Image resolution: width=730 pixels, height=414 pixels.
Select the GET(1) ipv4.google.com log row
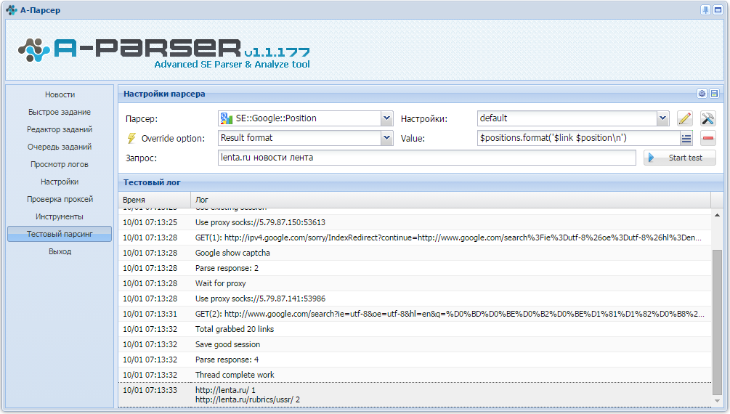(x=414, y=238)
